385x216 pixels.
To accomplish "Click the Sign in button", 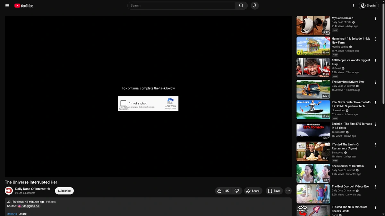I will (x=368, y=5).
